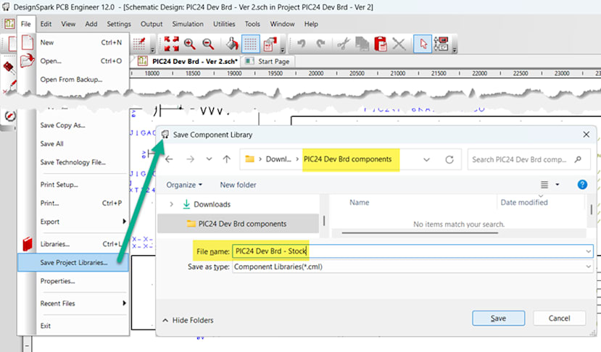Image resolution: width=601 pixels, height=352 pixels.
Task: Click the Forward arrow in save dialog
Action: point(190,159)
